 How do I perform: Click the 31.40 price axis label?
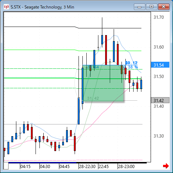click(x=159, y=106)
